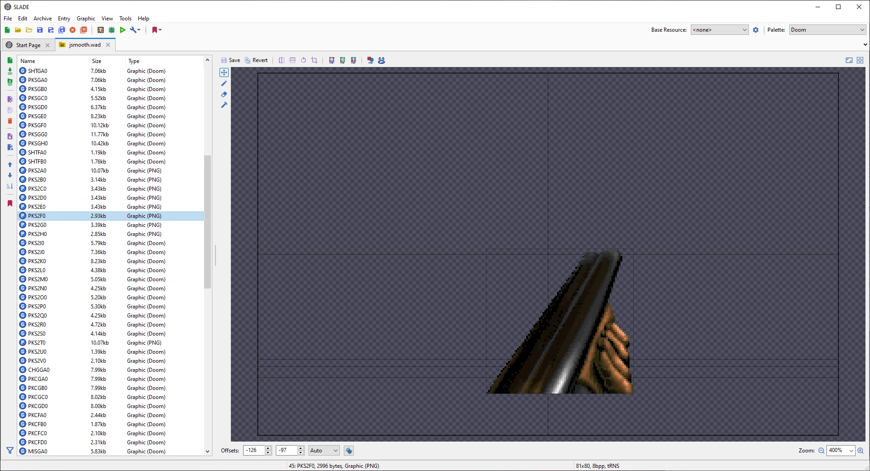Click the Mirror horizontally graphic icon
The height and width of the screenshot is (471, 870).
(282, 60)
